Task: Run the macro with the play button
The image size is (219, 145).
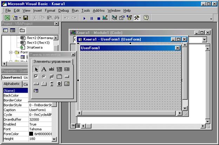Action: pyautogui.click(x=84, y=18)
